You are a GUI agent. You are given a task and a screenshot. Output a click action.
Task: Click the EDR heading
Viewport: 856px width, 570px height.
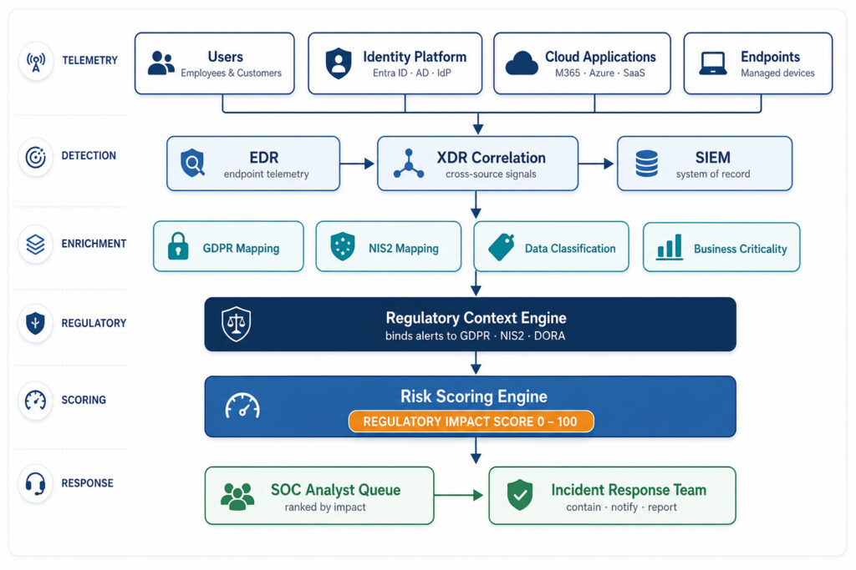click(264, 158)
